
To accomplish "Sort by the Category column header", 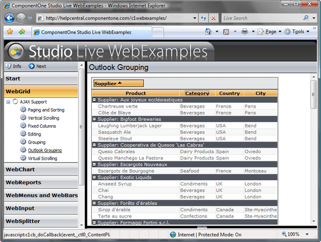I will tap(197, 93).
